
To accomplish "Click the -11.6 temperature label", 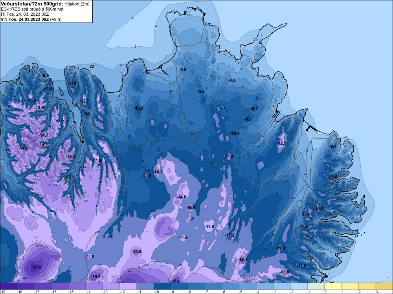I will [229, 157].
